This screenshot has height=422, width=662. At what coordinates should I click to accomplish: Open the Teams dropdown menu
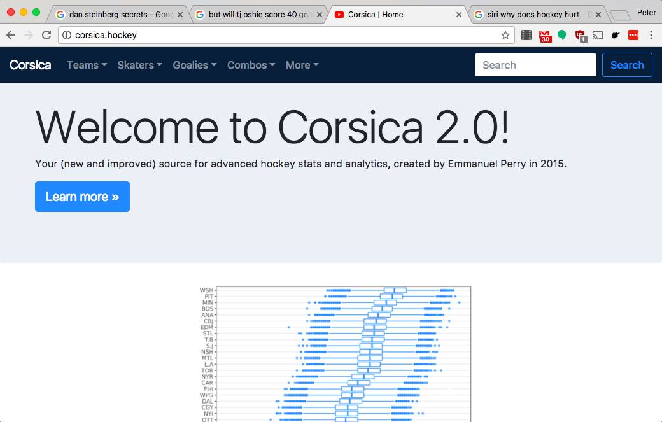[83, 65]
